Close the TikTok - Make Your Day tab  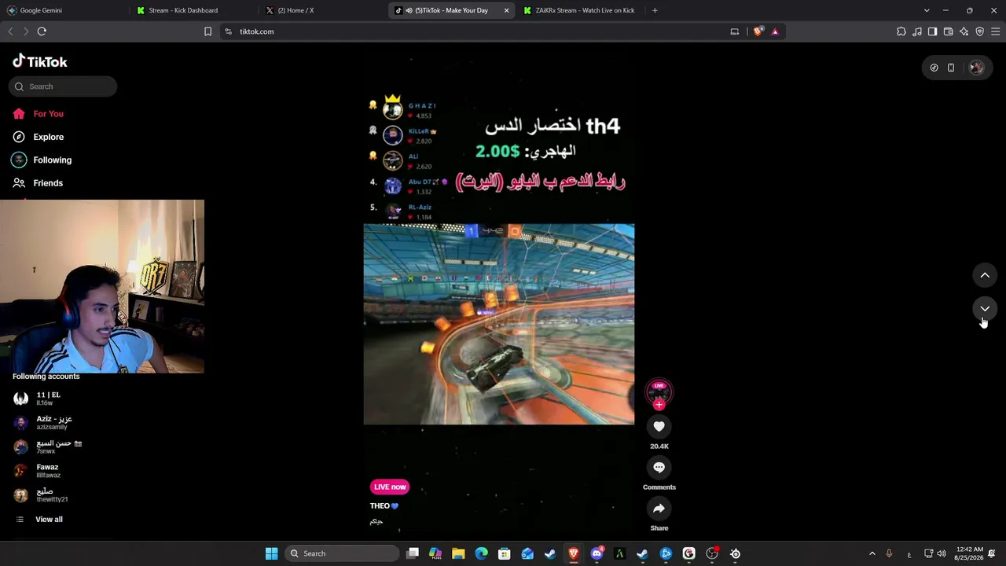click(x=506, y=10)
